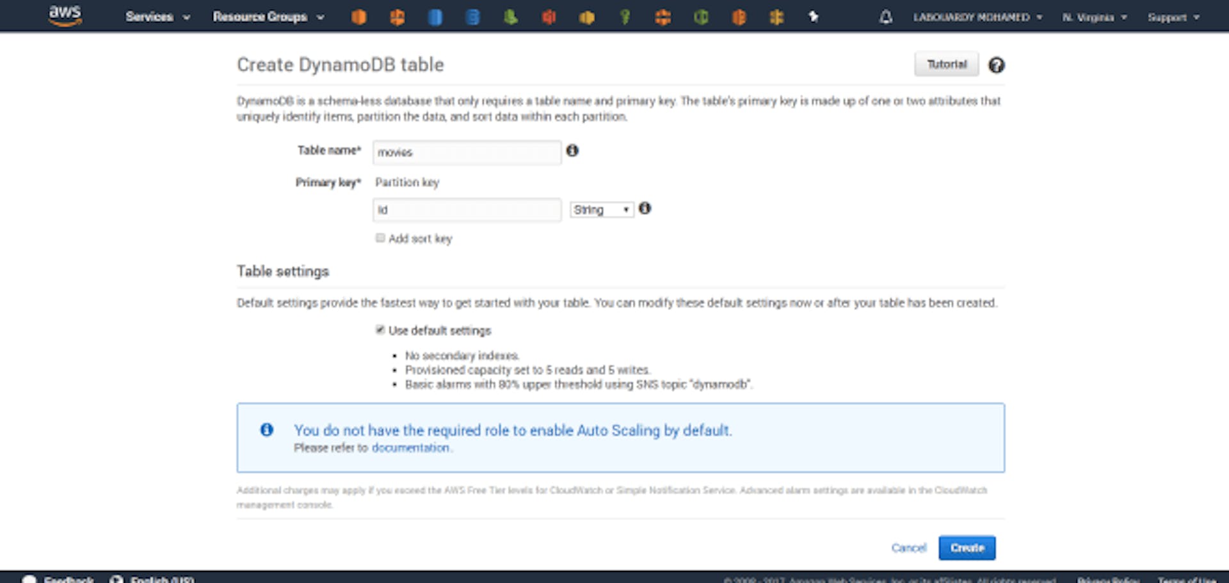Open the yellow service shortcut left of green key
This screenshot has height=583, width=1229.
(x=586, y=17)
